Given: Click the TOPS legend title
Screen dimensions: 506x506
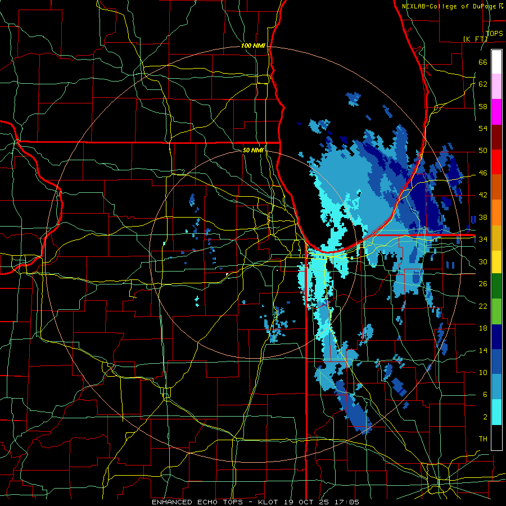Looking at the screenshot, I should pos(494,33).
